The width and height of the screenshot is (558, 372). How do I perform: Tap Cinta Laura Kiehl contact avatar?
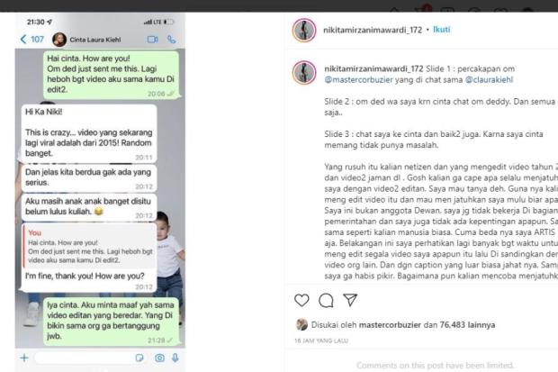[59, 40]
